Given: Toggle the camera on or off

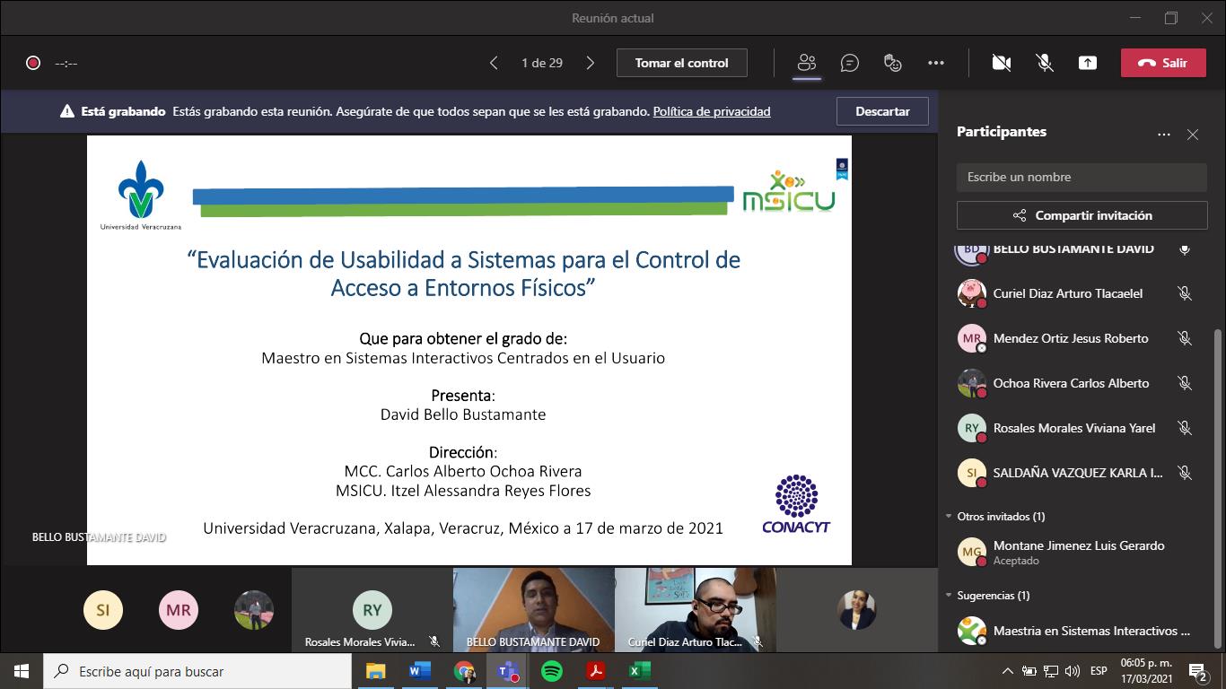Looking at the screenshot, I should click(x=1001, y=63).
